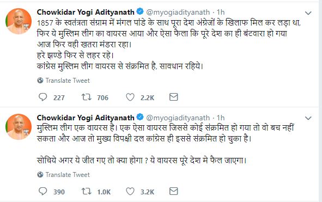322x202 pixels.
Task: Retweet the first tweet with 706 retweets
Action: click(x=87, y=97)
